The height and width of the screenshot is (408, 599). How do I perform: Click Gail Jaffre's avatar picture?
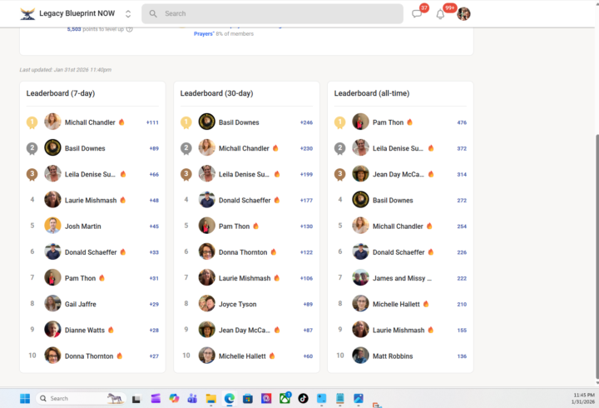(52, 304)
